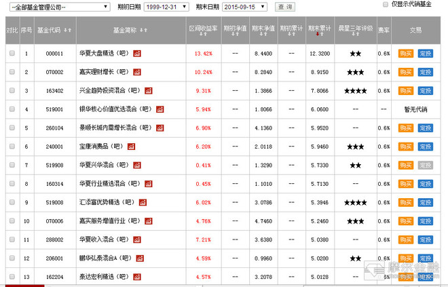
Task: Open chart icon for 华夏收入混合
Action: pyautogui.click(x=137, y=240)
